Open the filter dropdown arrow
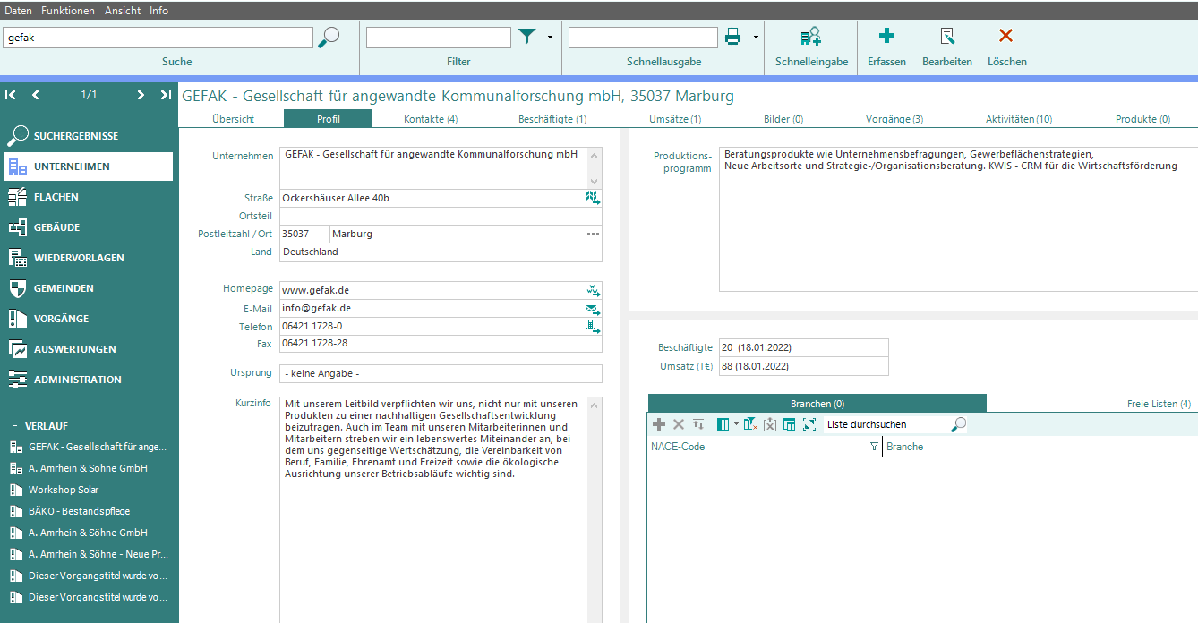This screenshot has height=623, width=1198. [550, 38]
